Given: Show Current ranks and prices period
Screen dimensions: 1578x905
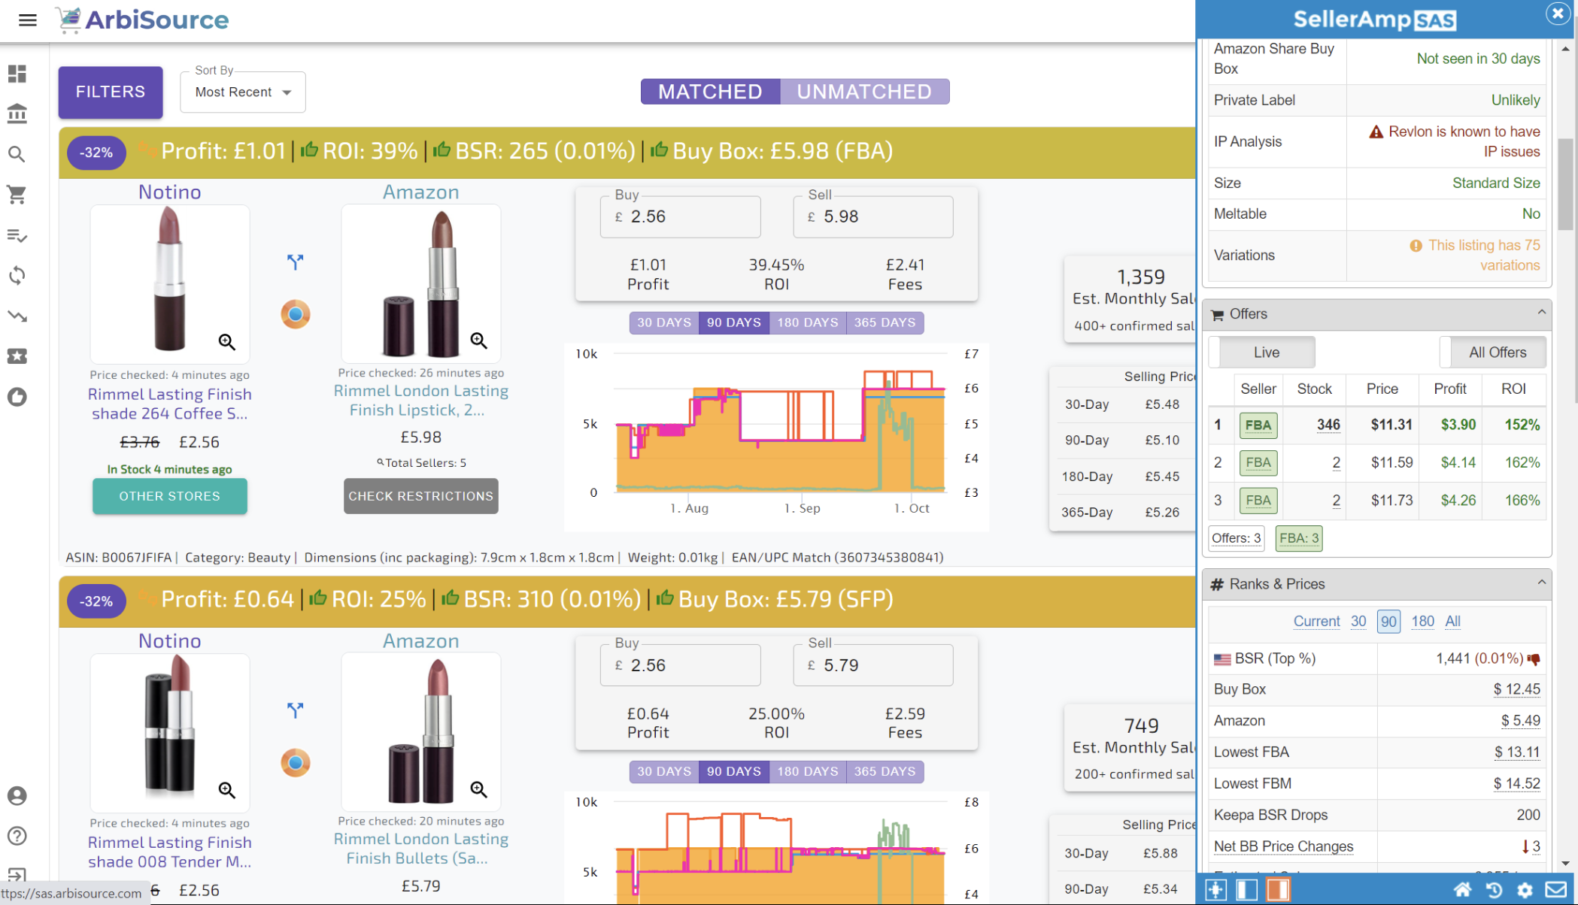Looking at the screenshot, I should coord(1316,622).
